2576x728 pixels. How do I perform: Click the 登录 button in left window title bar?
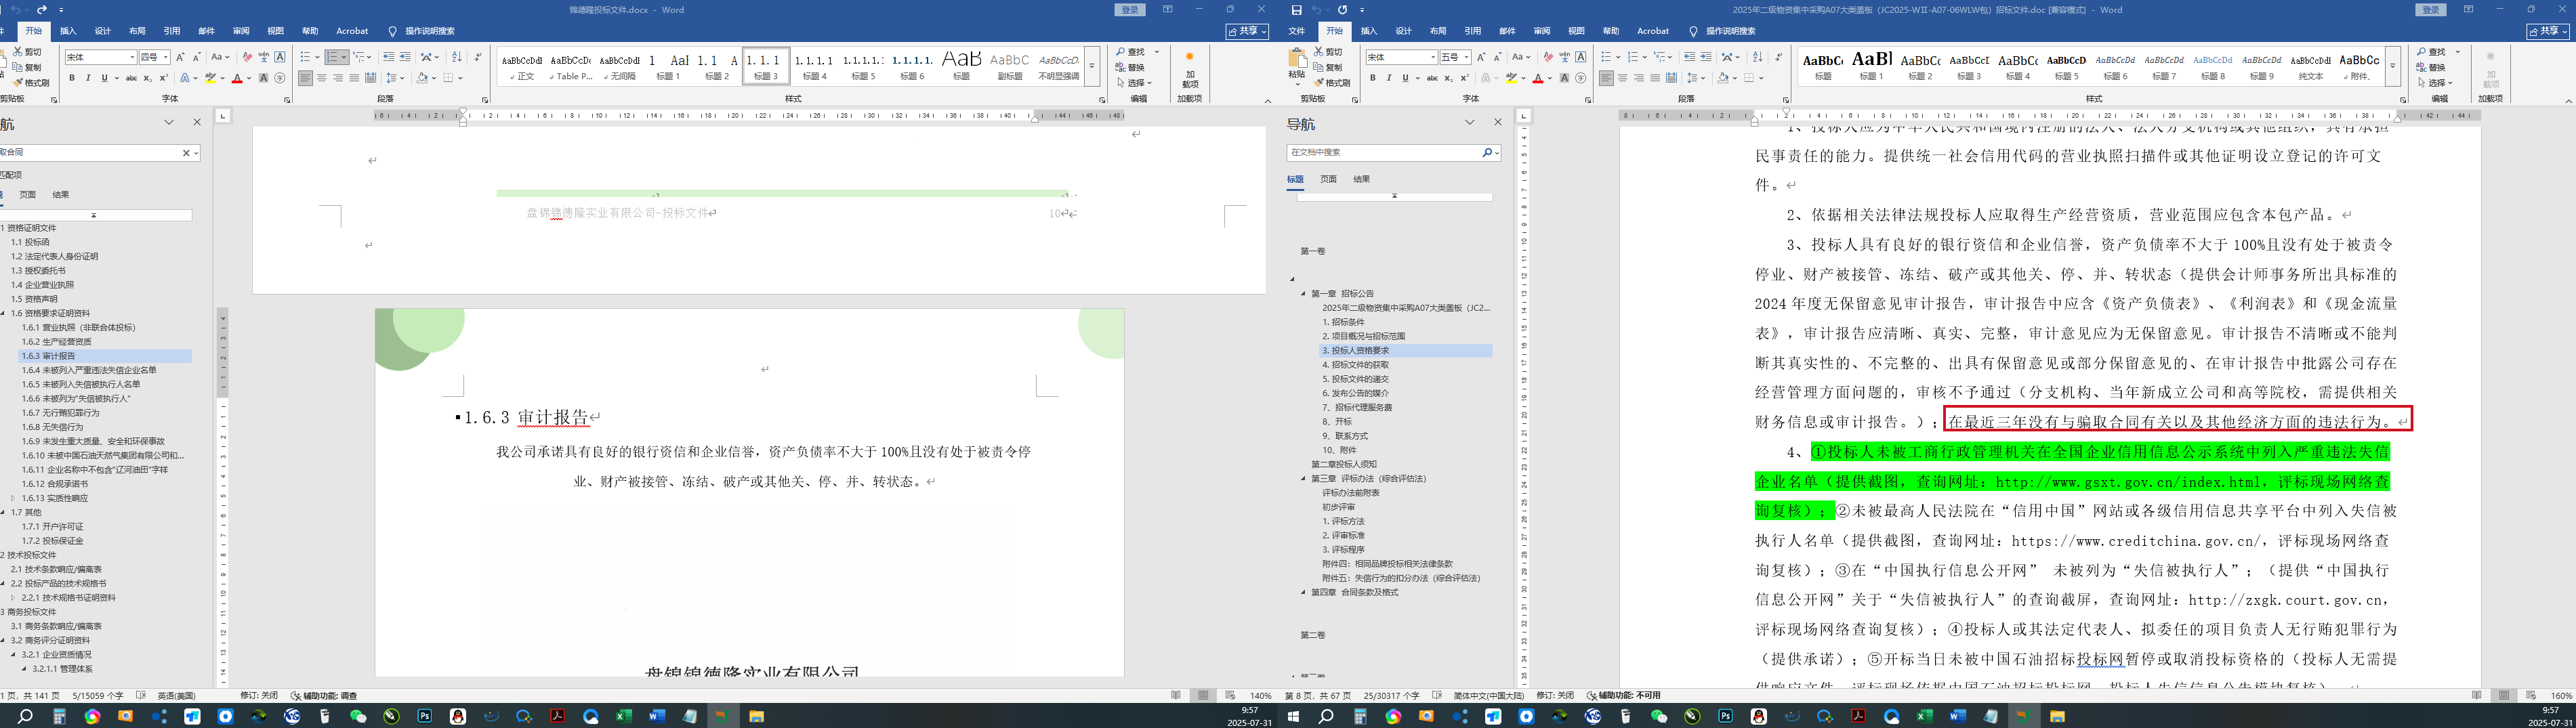1130,10
